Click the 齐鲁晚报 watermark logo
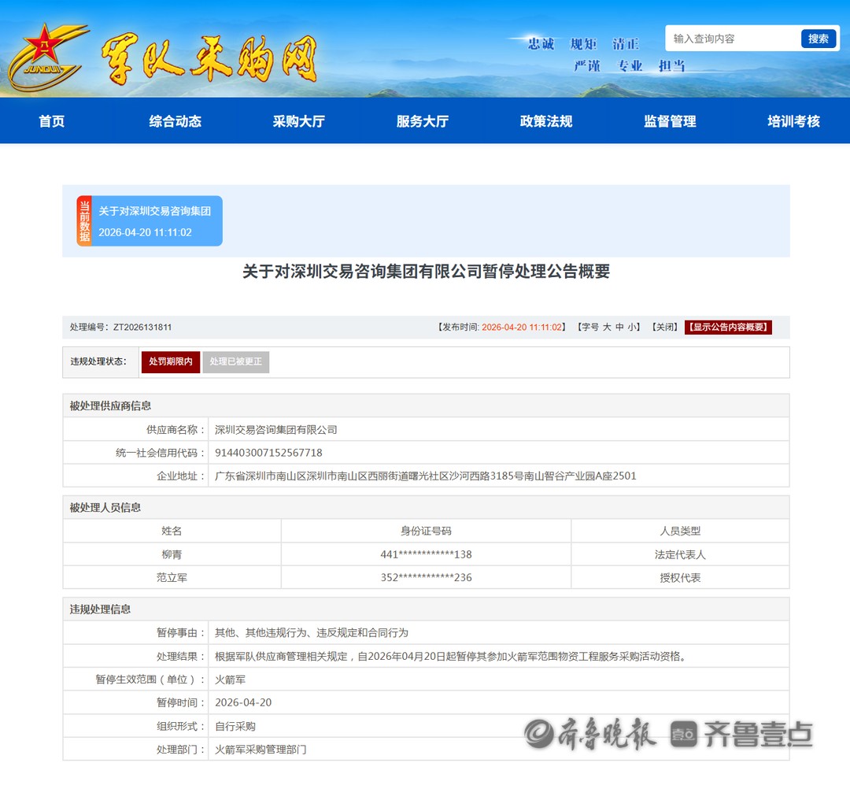Screen dimensions: 850x789 pos(591,734)
